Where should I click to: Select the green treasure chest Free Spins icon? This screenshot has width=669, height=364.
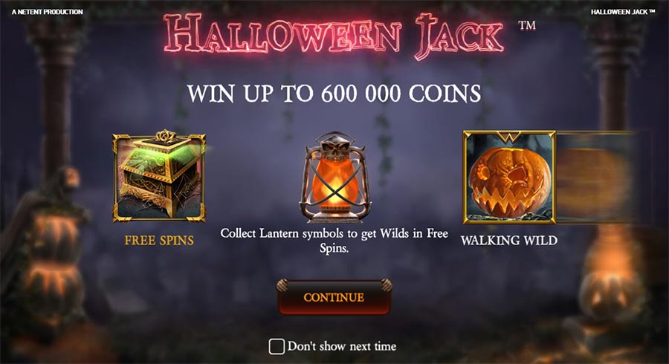[159, 177]
